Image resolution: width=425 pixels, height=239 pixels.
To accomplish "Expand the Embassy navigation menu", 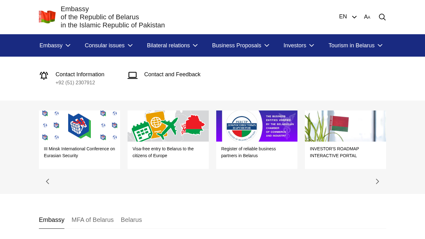I will coord(55,45).
